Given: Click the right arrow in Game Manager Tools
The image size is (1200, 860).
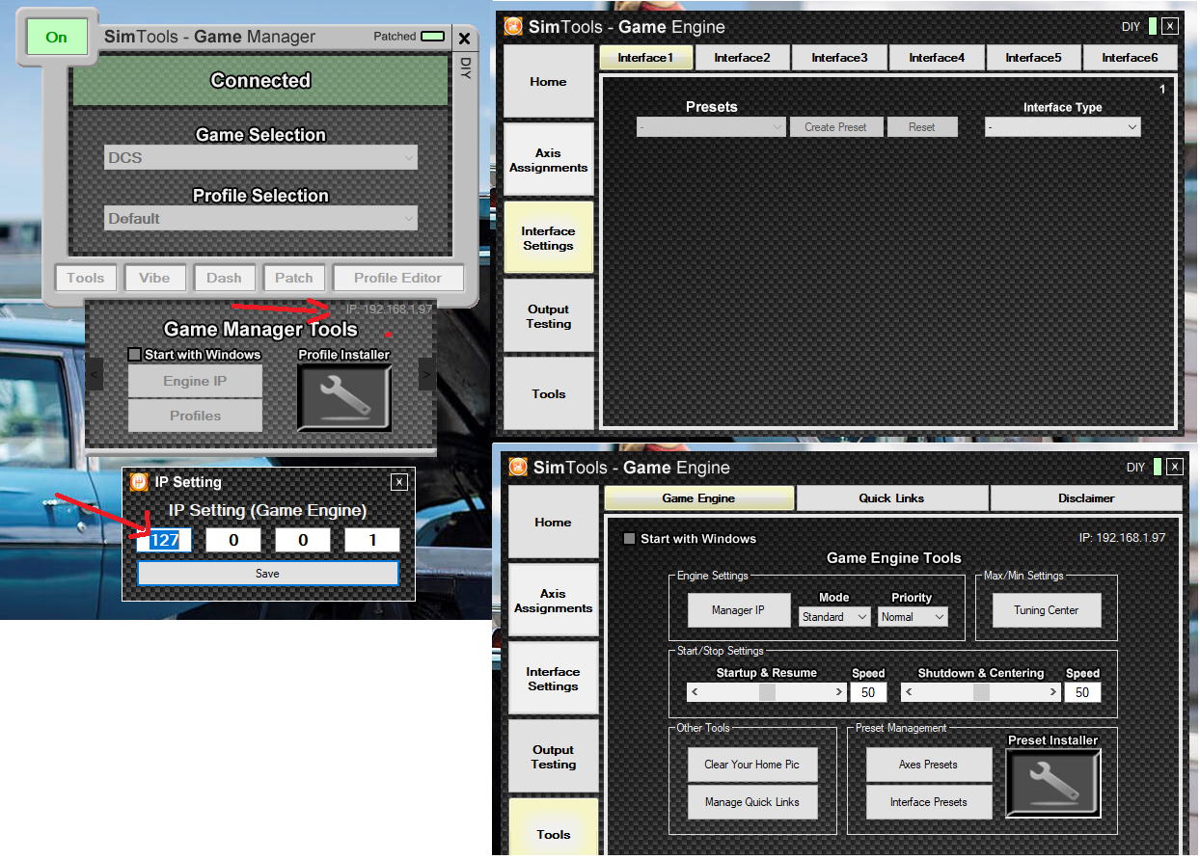Looking at the screenshot, I should pos(426,374).
